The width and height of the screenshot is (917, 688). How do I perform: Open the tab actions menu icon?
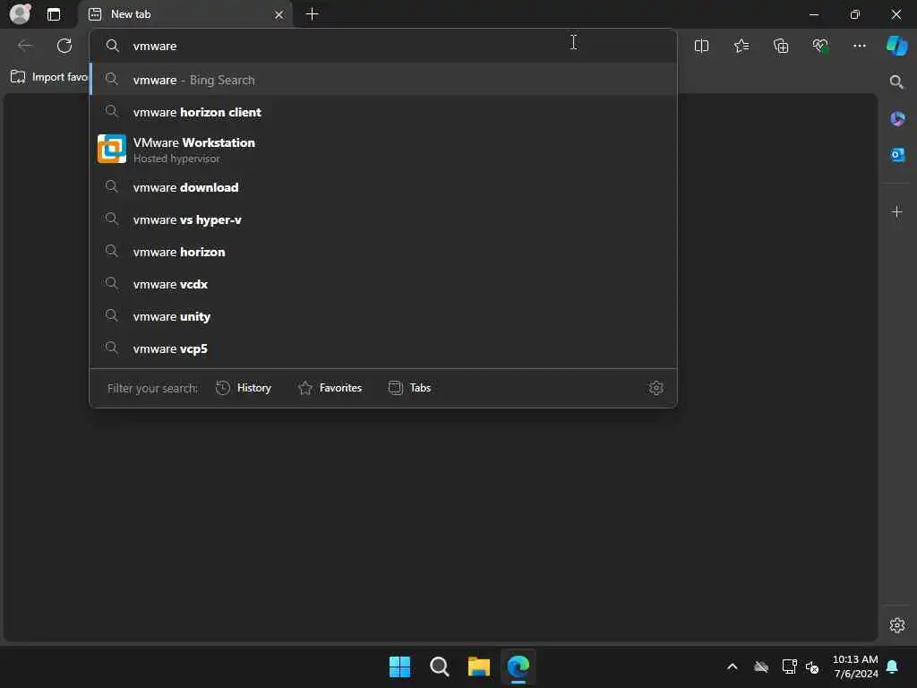tap(54, 14)
